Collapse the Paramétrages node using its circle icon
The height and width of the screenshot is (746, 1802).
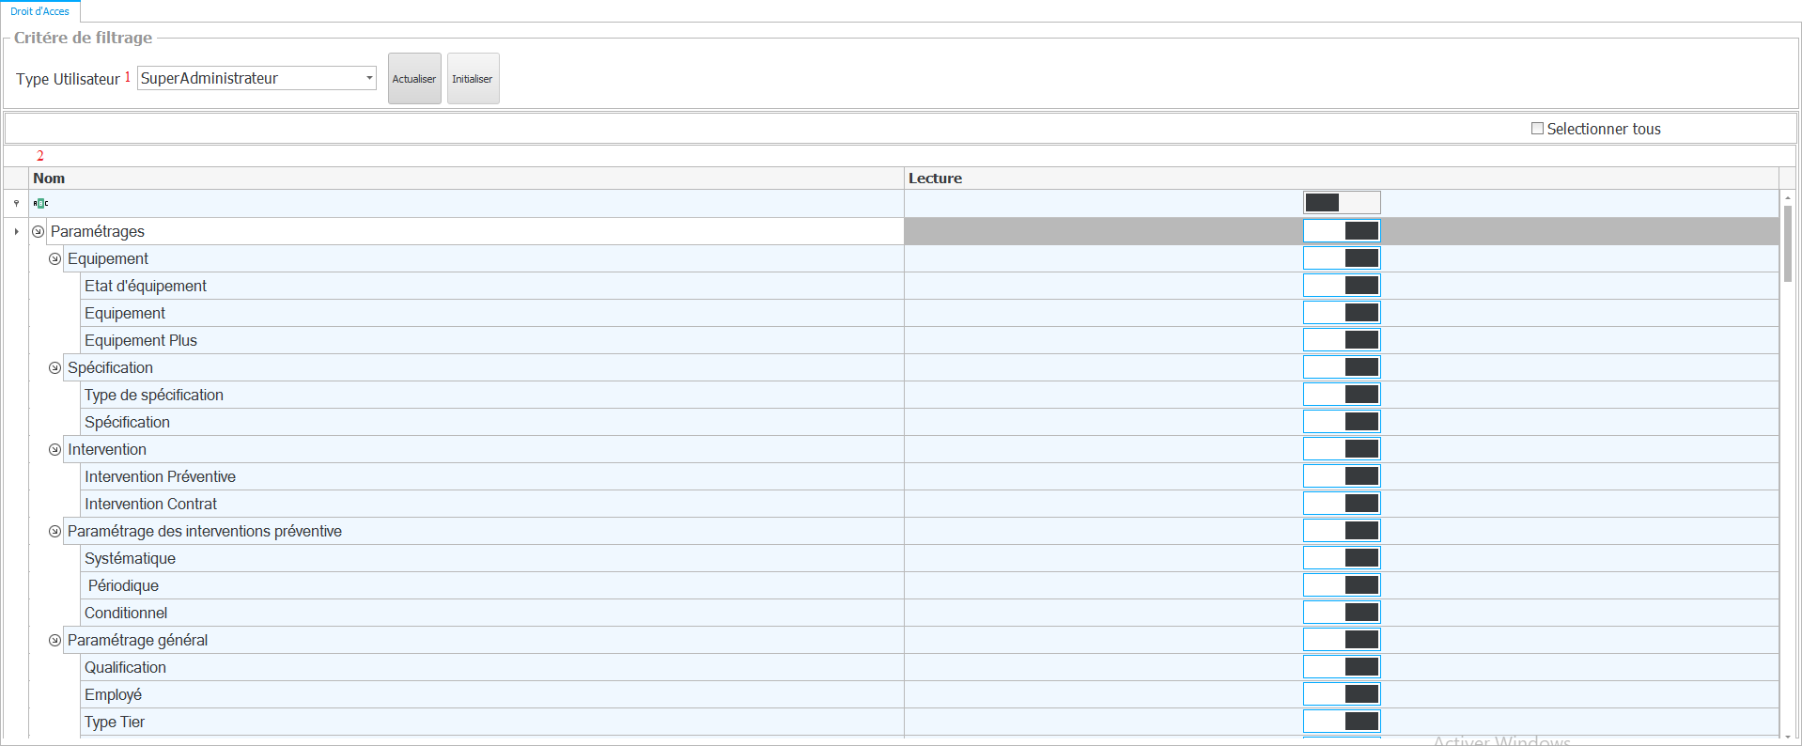(x=38, y=231)
